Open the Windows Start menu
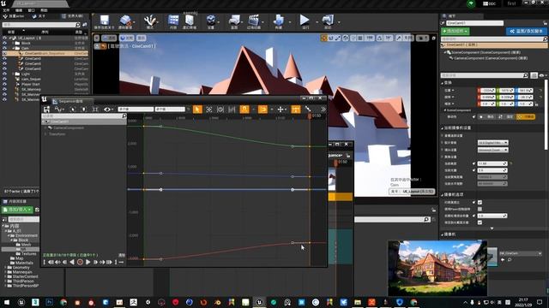The image size is (549, 308). 7,302
